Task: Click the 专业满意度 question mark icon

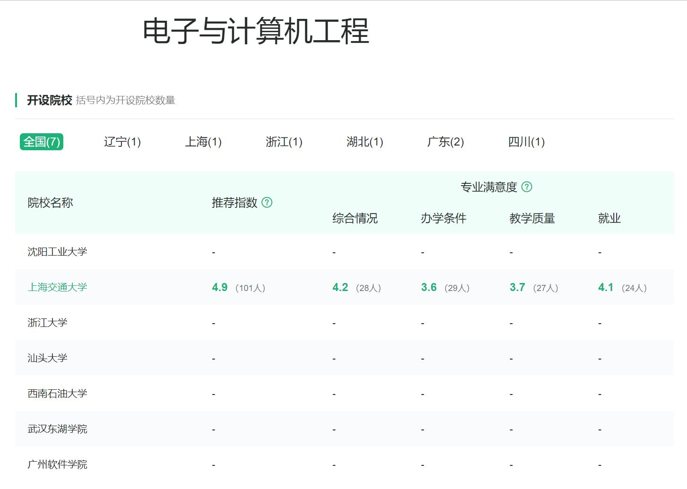Action: tap(527, 187)
